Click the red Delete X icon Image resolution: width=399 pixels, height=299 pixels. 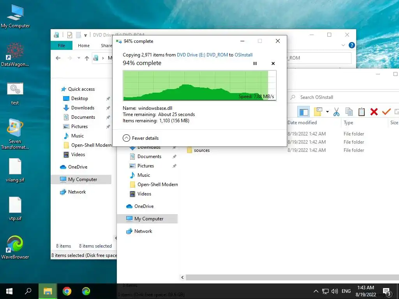point(374,112)
